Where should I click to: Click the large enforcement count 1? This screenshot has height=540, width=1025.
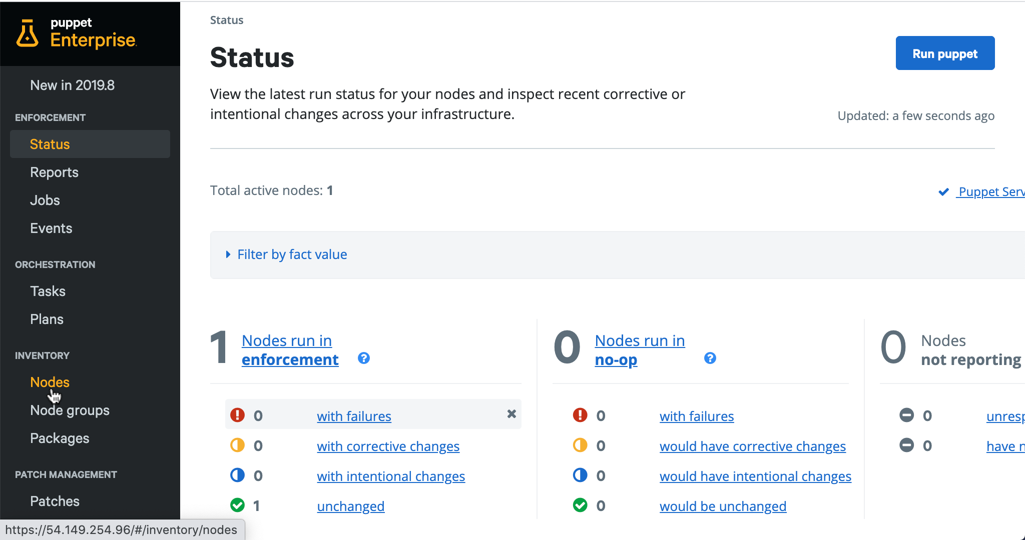tap(219, 347)
